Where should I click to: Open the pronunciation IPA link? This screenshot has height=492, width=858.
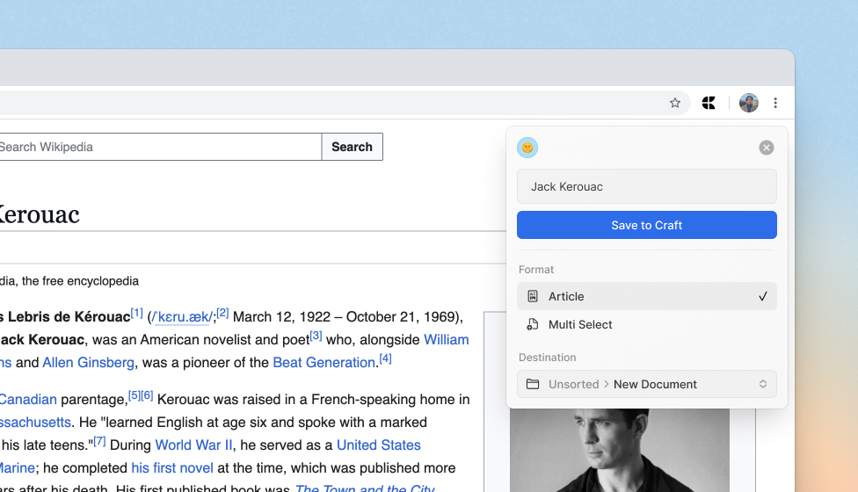[x=183, y=317]
